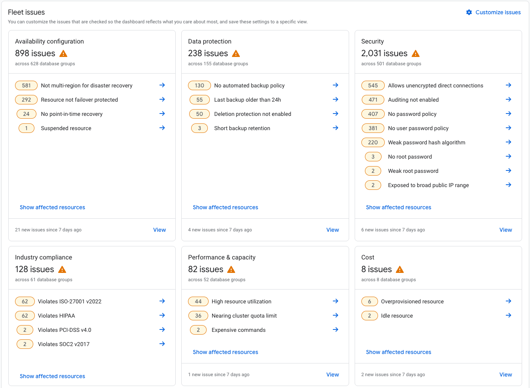Open arrow next to "Not multi-region for disaster recovery"
Viewport: 530px width, 388px height.
click(162, 85)
